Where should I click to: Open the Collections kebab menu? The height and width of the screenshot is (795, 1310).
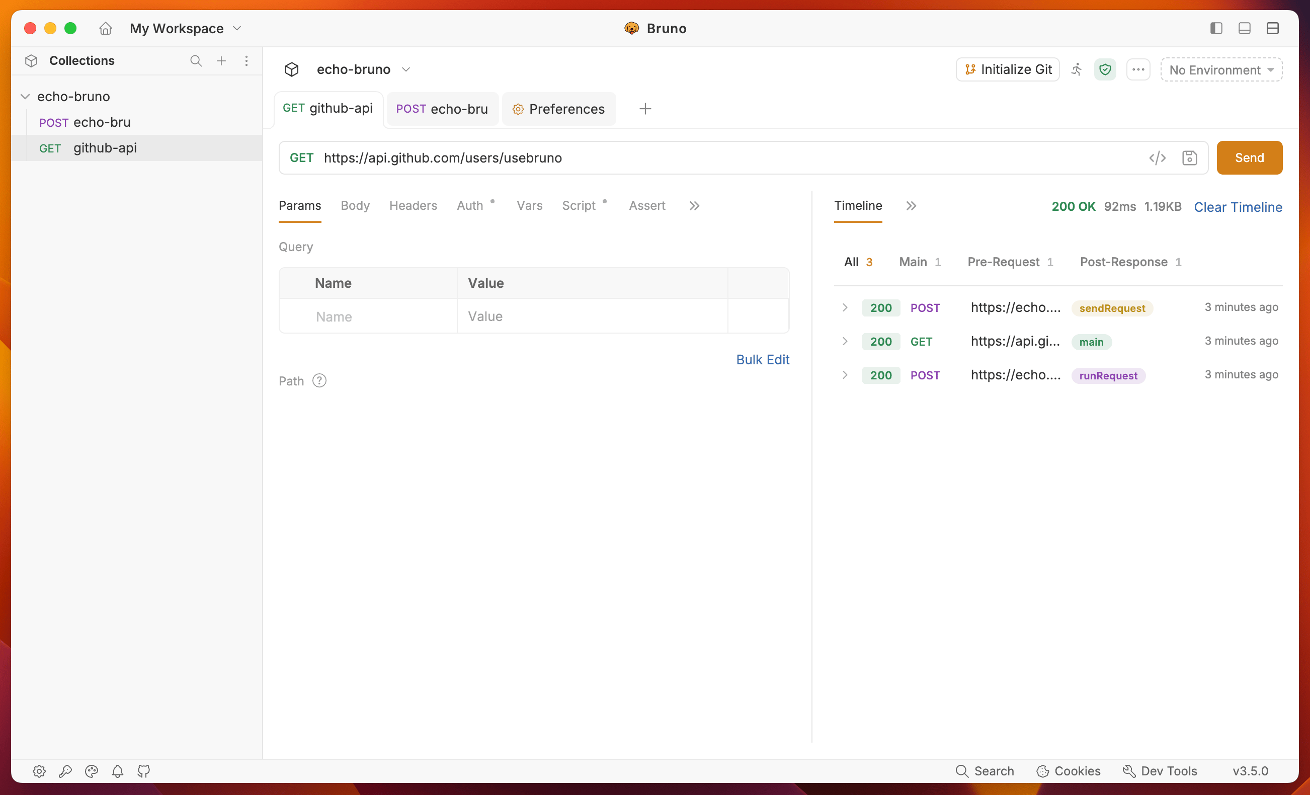(x=246, y=60)
